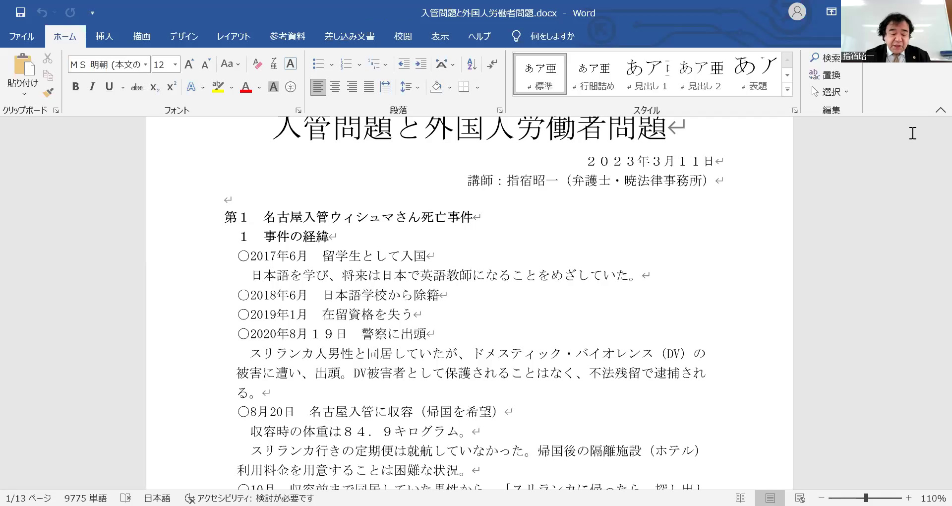This screenshot has width=952, height=506.
Task: Click the red font color button
Action: [246, 87]
